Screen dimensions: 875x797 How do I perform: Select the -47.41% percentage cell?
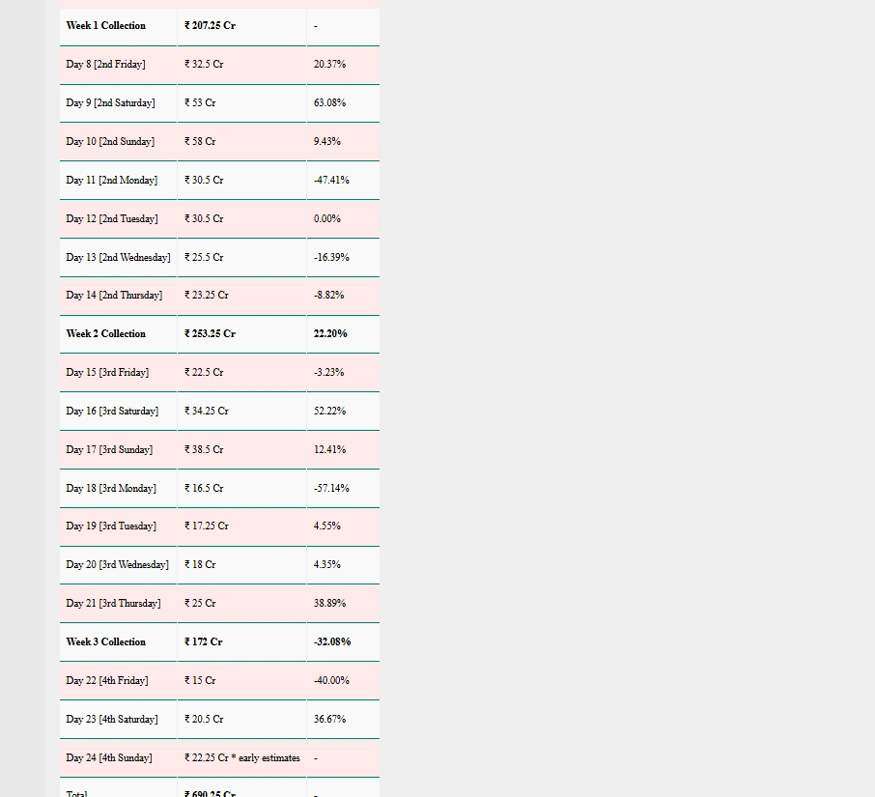coord(331,181)
